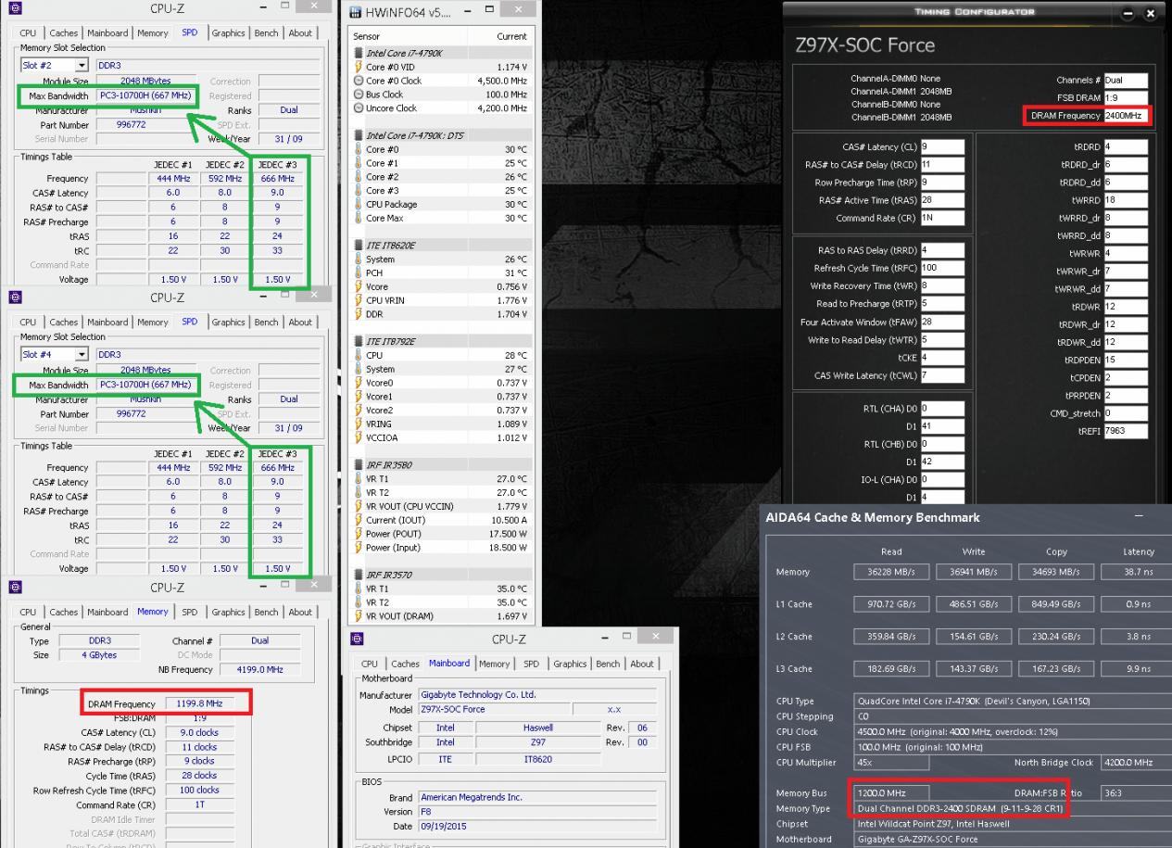Switch to Mainboard tab in Slot #4 CPU-Z window
The height and width of the screenshot is (848, 1172).
tap(107, 323)
